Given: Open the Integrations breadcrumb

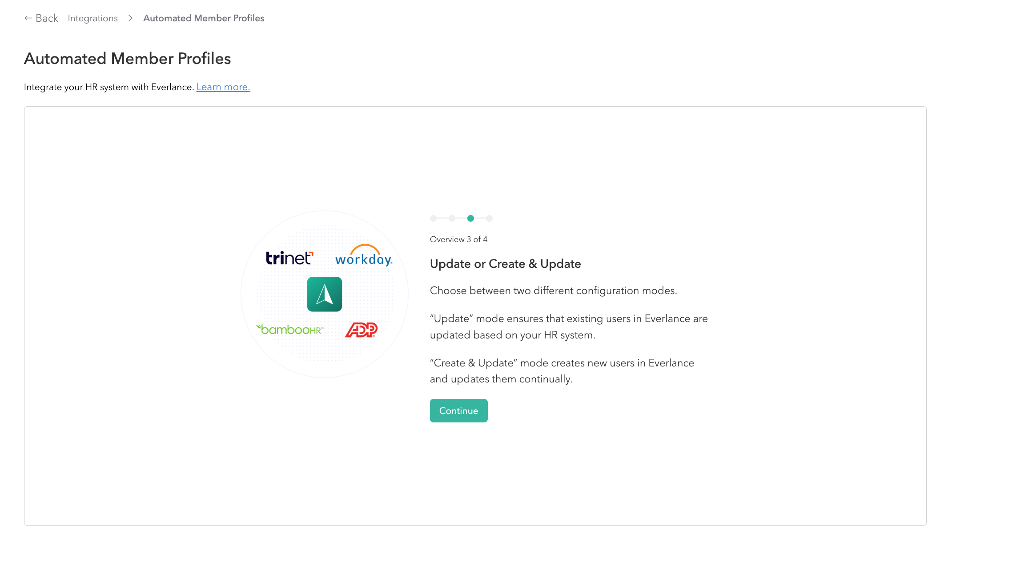Looking at the screenshot, I should 92,18.
